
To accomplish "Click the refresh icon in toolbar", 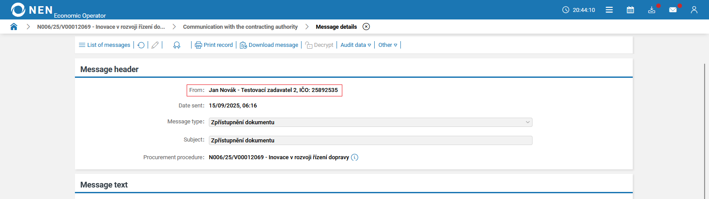I will (141, 45).
